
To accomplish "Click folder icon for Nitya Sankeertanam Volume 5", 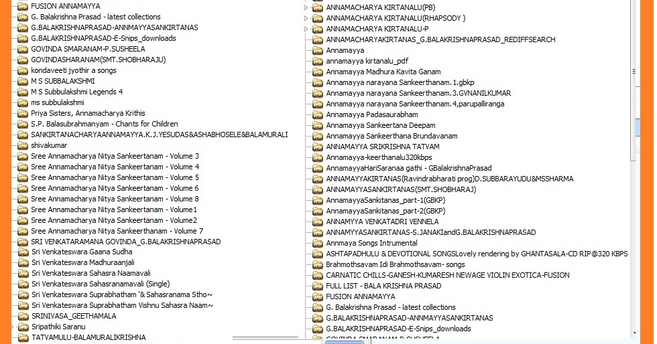I will (x=23, y=178).
